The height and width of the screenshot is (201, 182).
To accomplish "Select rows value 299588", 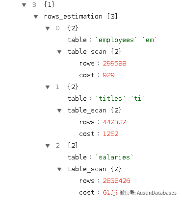I will coord(114,64).
